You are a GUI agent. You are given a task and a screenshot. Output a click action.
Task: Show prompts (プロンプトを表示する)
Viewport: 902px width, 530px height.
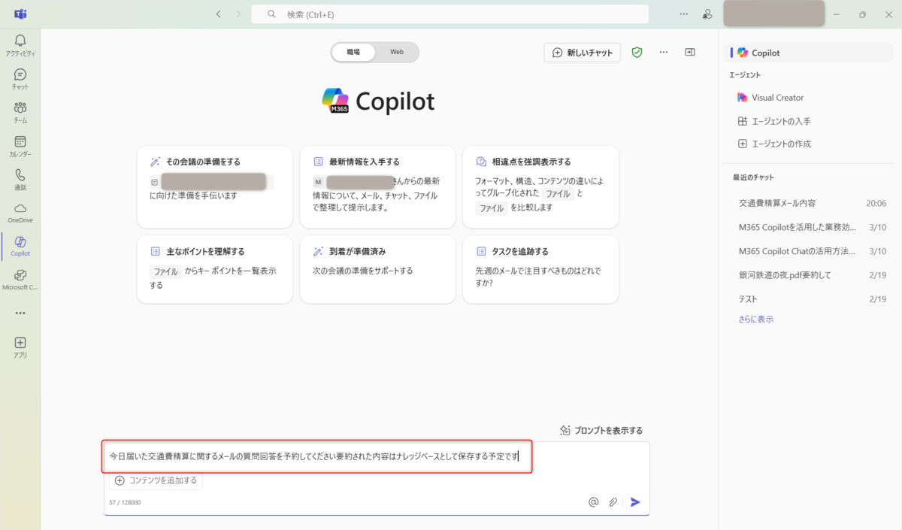click(x=601, y=431)
